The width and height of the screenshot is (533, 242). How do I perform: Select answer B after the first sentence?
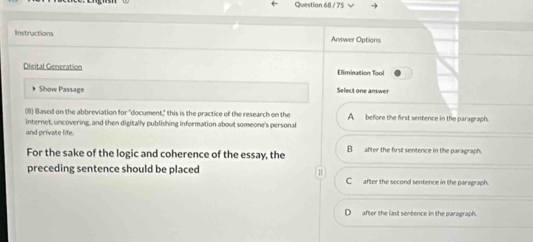pyautogui.click(x=433, y=151)
